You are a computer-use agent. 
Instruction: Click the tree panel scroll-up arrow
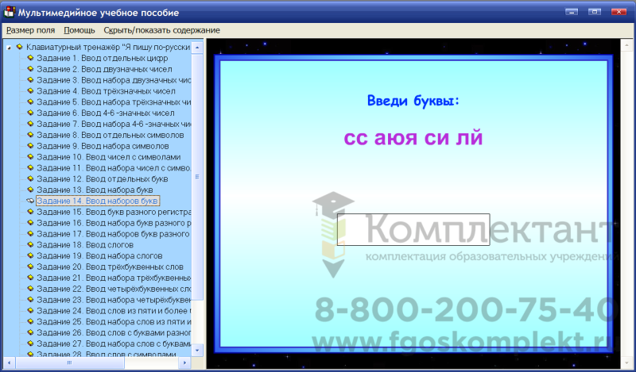(x=197, y=48)
